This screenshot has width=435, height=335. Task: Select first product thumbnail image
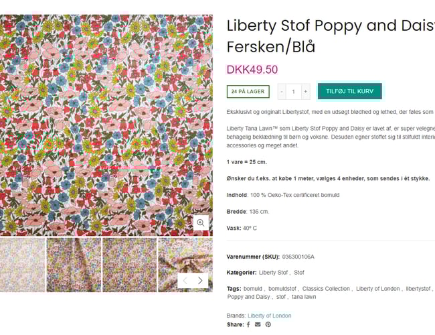click(x=22, y=265)
